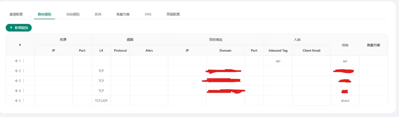Click the api inbound tag cell in rule 1
Image resolution: width=399 pixels, height=117 pixels.
[x=278, y=61]
